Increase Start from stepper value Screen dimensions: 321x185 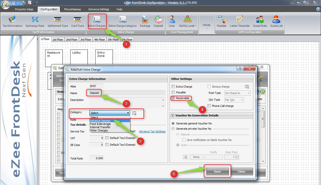click(237, 156)
